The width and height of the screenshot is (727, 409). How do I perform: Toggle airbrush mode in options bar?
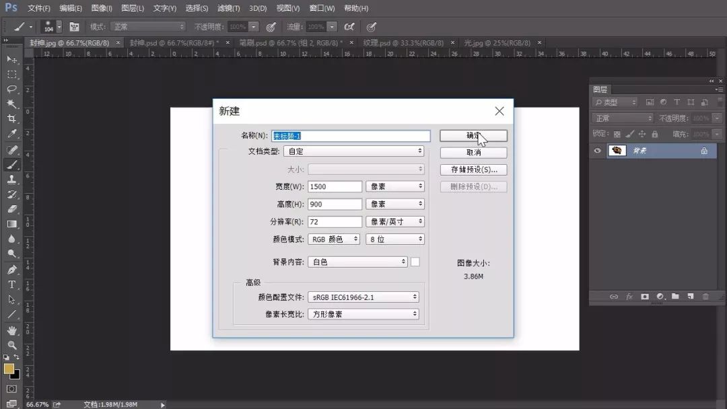pos(349,27)
